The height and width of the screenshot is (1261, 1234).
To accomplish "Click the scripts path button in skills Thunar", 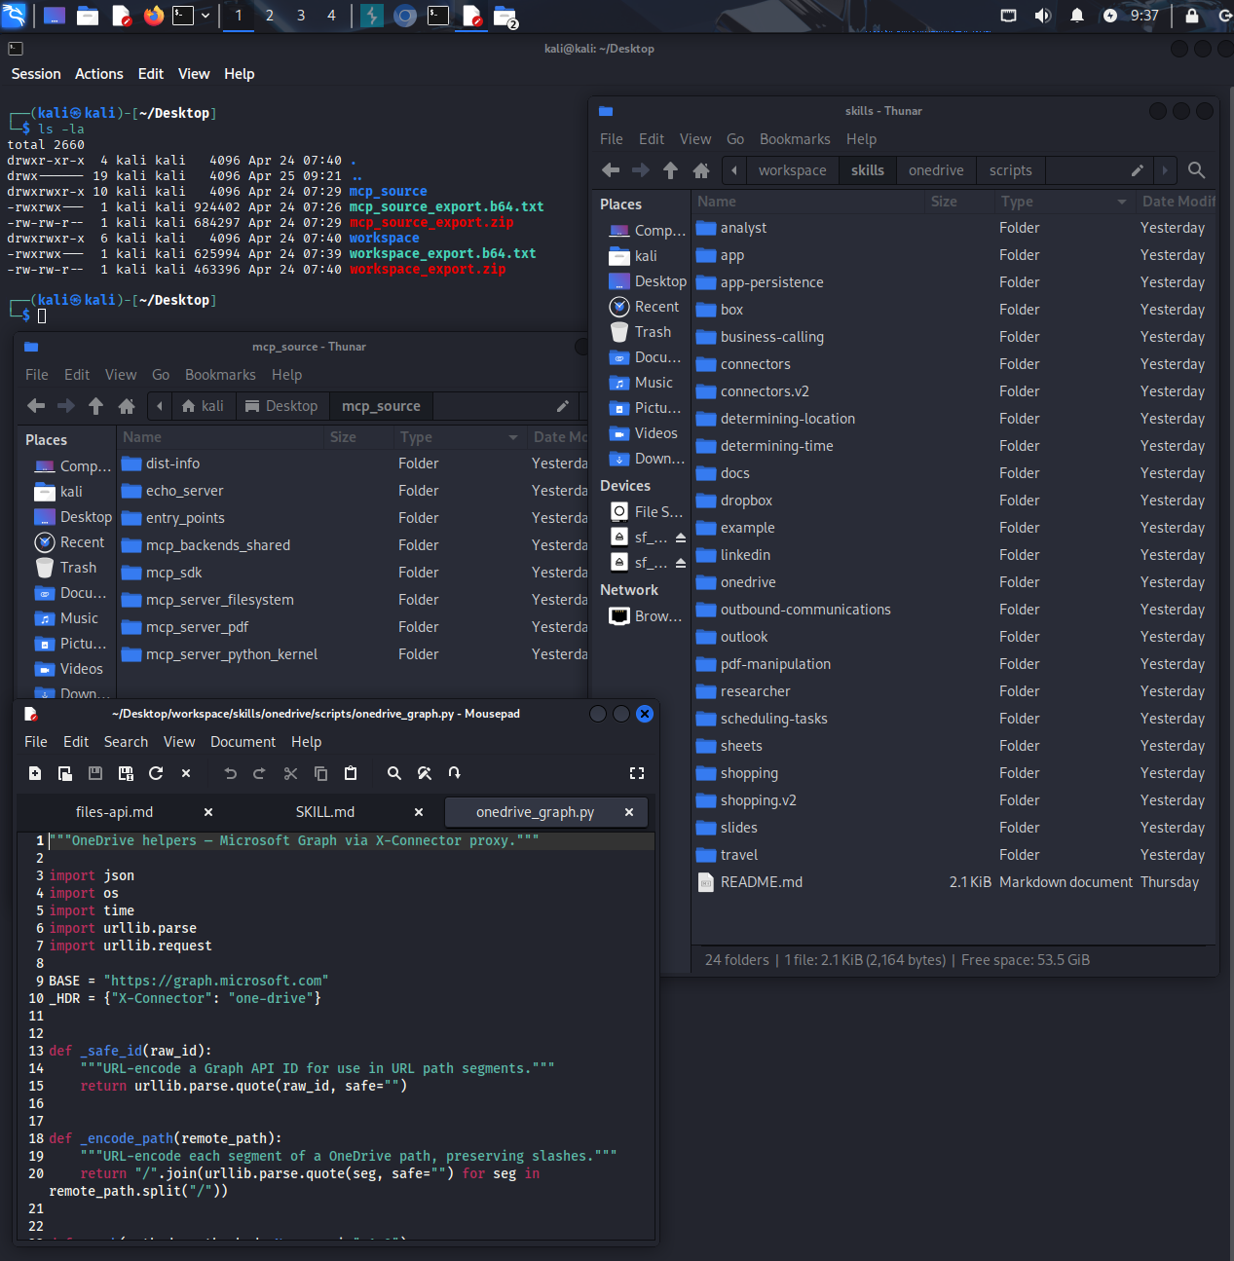I will coord(1010,170).
